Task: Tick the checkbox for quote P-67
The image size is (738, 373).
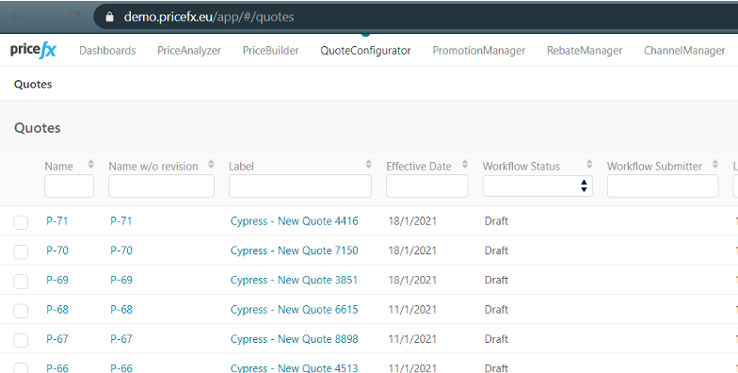Action: 21,340
